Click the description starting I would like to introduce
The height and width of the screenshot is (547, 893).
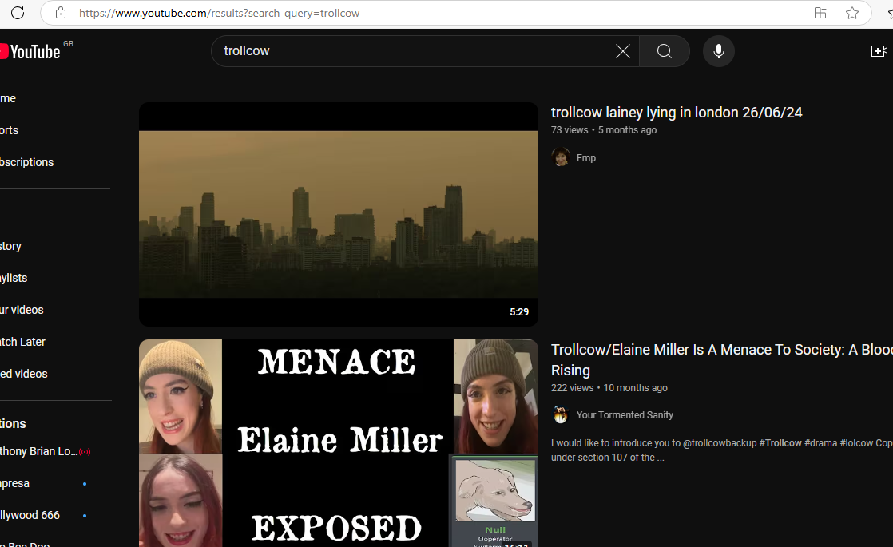(721, 450)
